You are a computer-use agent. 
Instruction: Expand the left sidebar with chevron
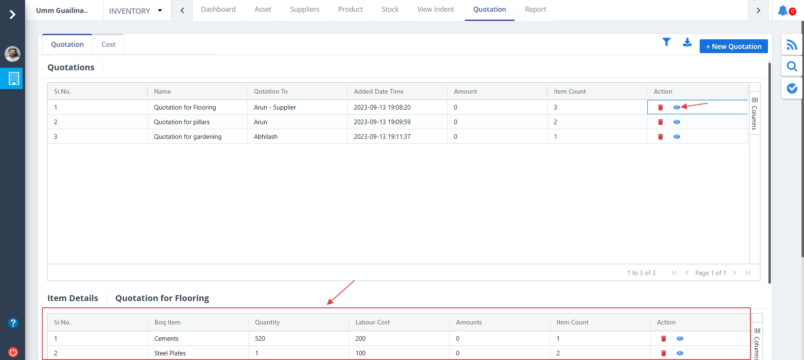[13, 15]
